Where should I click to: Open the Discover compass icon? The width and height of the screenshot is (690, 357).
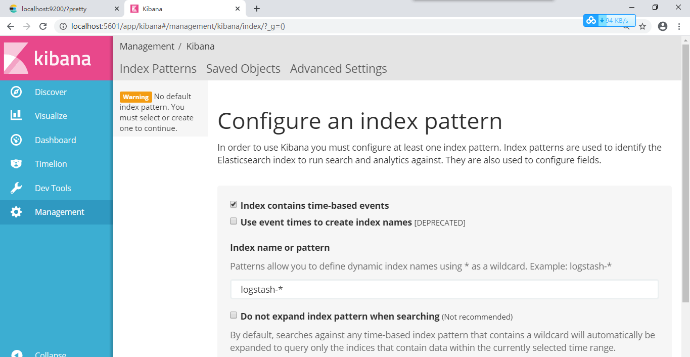tap(16, 92)
